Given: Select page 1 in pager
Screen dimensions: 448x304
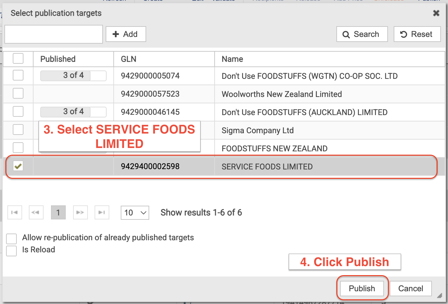Looking at the screenshot, I should click(58, 212).
